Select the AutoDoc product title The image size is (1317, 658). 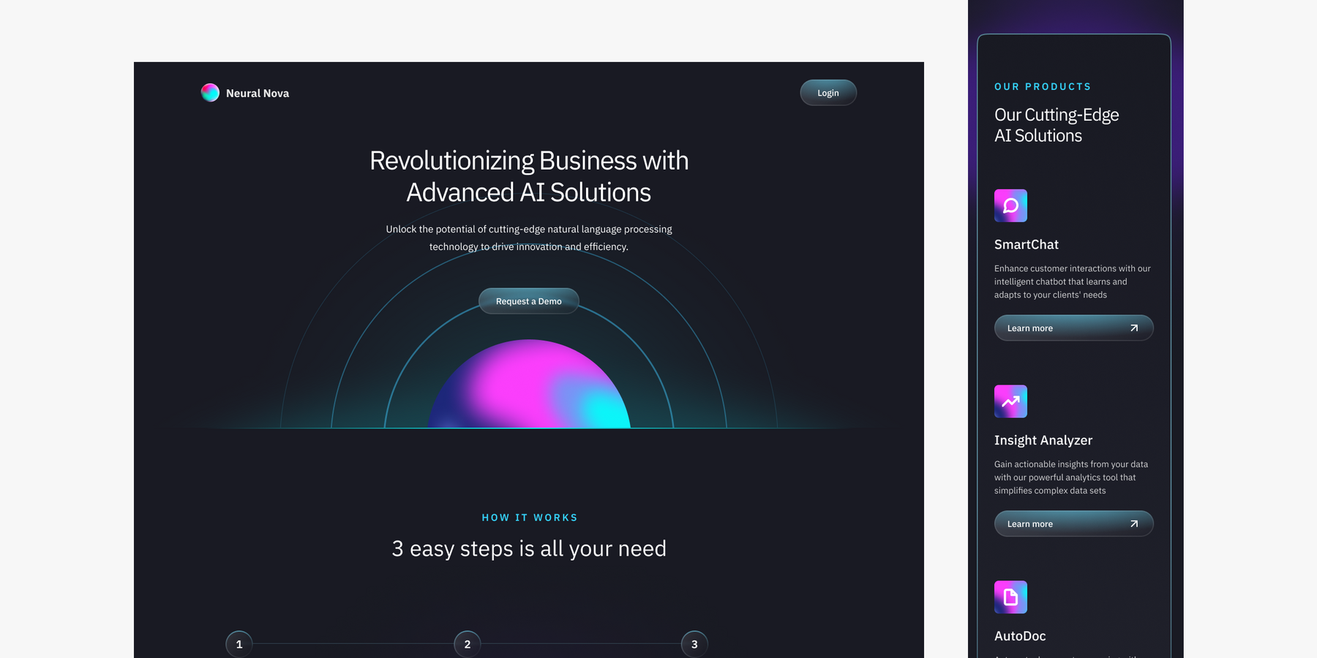[x=1020, y=636]
